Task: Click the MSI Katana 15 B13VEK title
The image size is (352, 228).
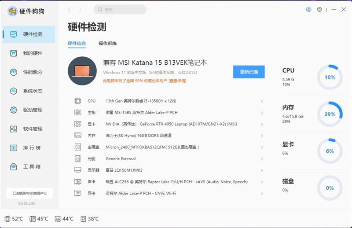Action: (x=155, y=63)
